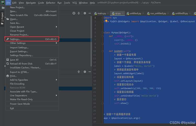Expand the Add to Favorites submenu
Screen dimensions: 196x126
click(x=32, y=80)
